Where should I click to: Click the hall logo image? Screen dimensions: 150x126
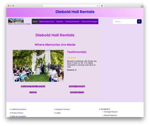tap(16, 21)
